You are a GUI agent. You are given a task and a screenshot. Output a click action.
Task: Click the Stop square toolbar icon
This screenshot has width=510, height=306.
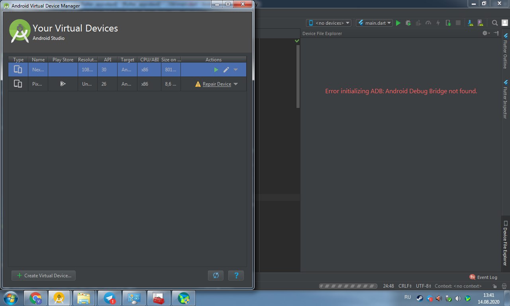pyautogui.click(x=458, y=23)
